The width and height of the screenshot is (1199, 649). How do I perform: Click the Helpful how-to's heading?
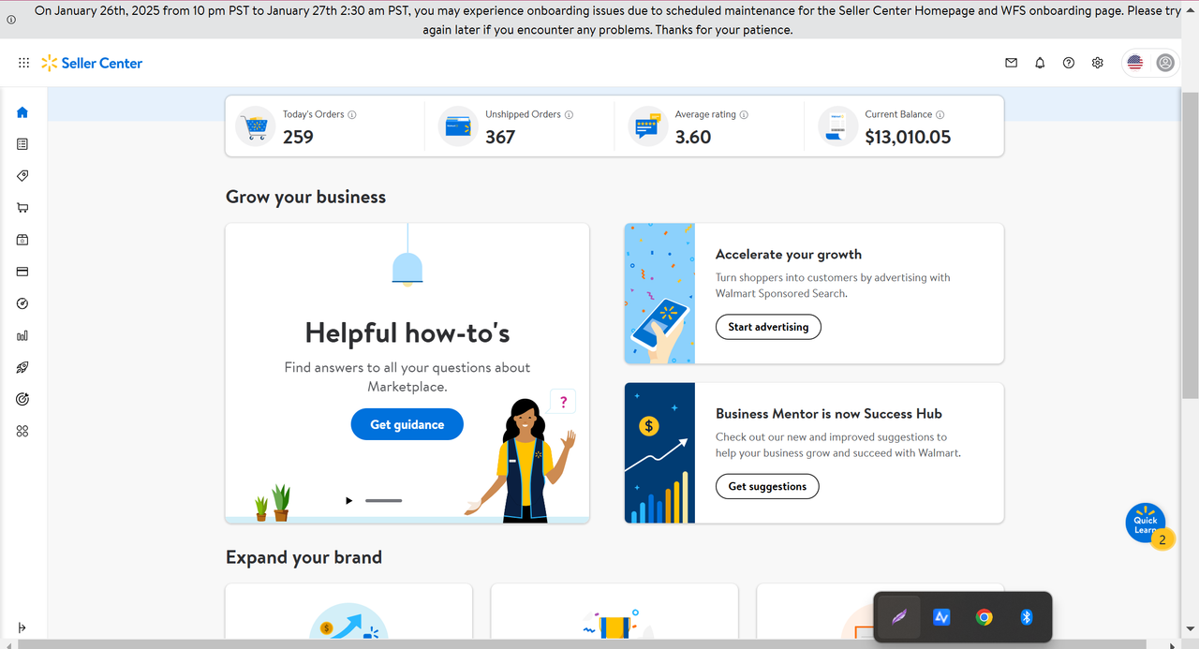click(x=407, y=332)
